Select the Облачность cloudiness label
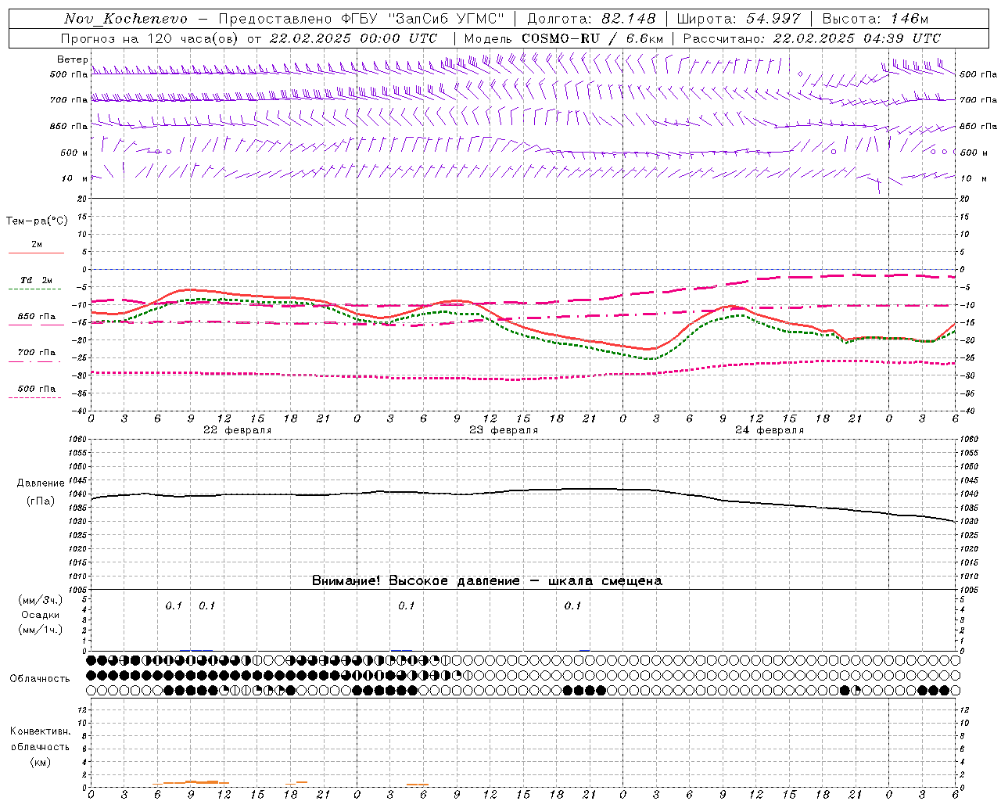 tap(40, 679)
